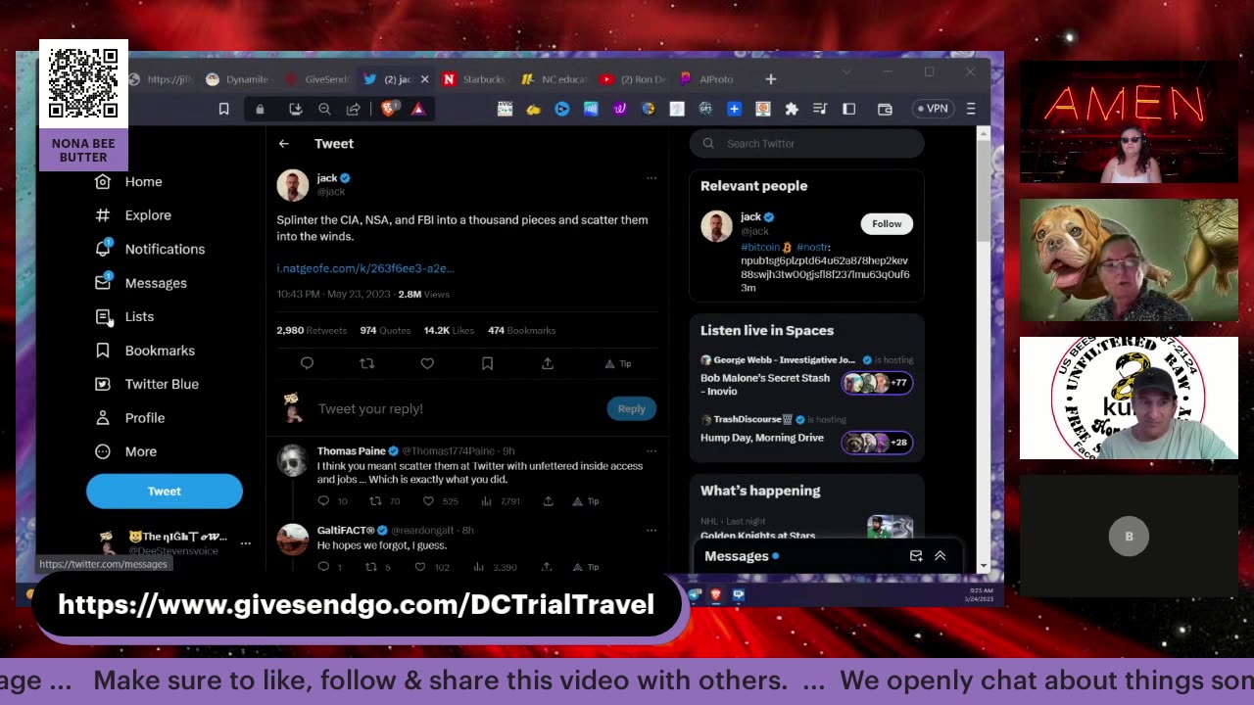Retweet jack's tweet
Image resolution: width=1254 pixels, height=705 pixels.
coord(367,363)
